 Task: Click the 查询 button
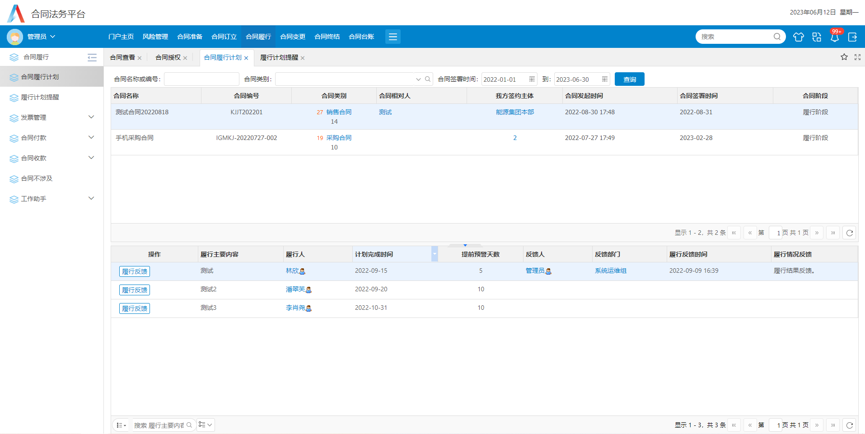[x=629, y=79]
